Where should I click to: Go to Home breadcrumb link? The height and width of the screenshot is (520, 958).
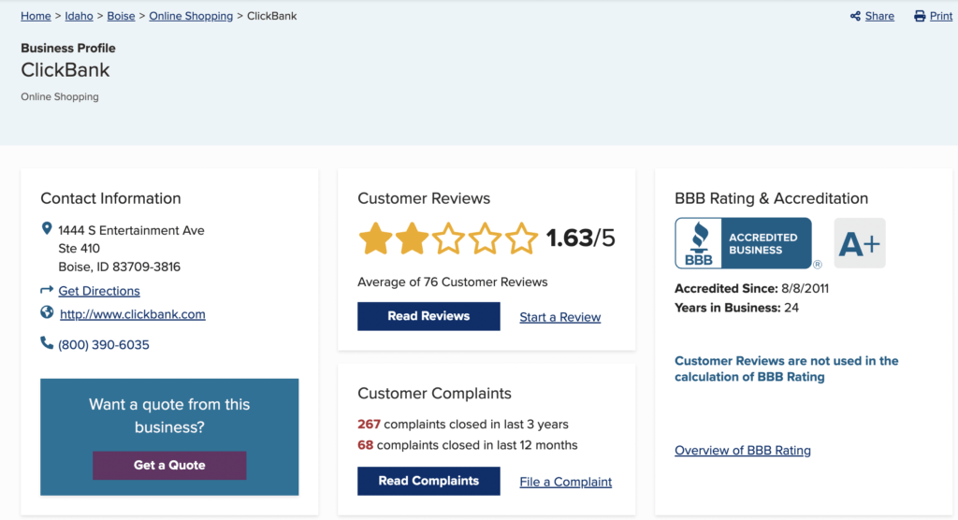click(36, 16)
